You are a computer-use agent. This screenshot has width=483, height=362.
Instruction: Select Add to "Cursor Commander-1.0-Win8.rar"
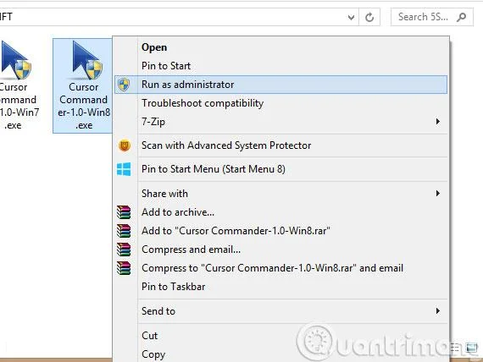pyautogui.click(x=280, y=231)
